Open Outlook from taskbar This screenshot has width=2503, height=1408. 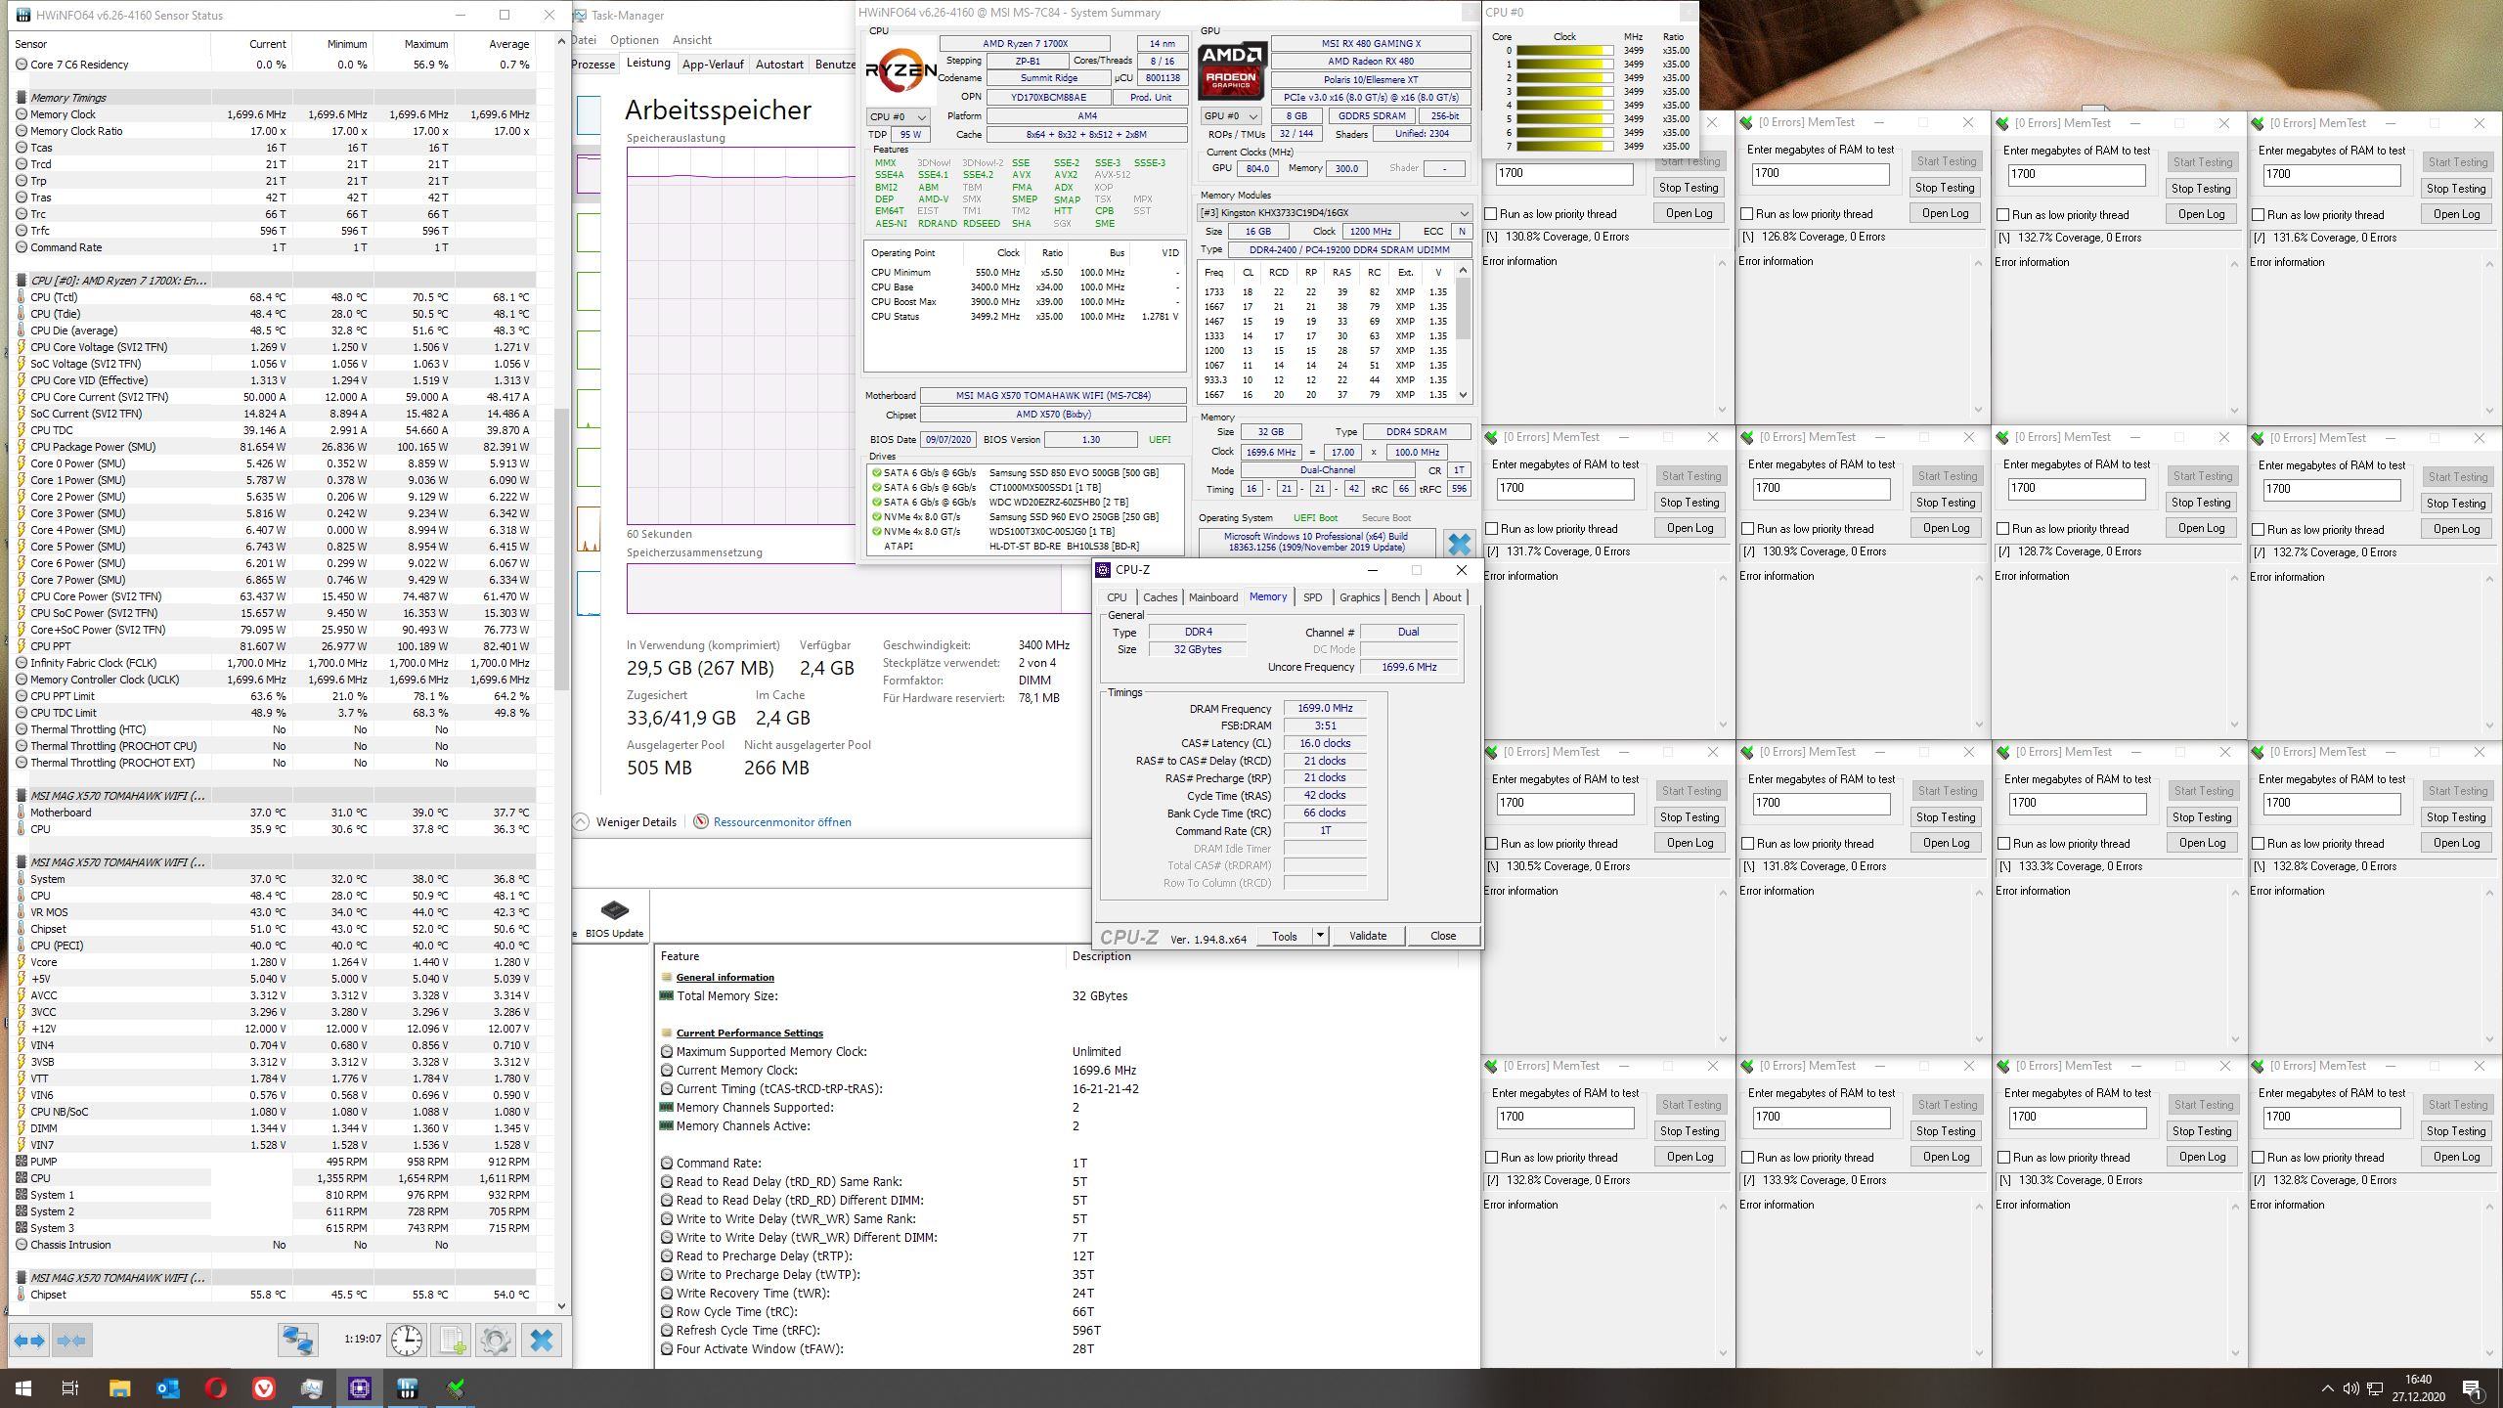pyautogui.click(x=167, y=1387)
